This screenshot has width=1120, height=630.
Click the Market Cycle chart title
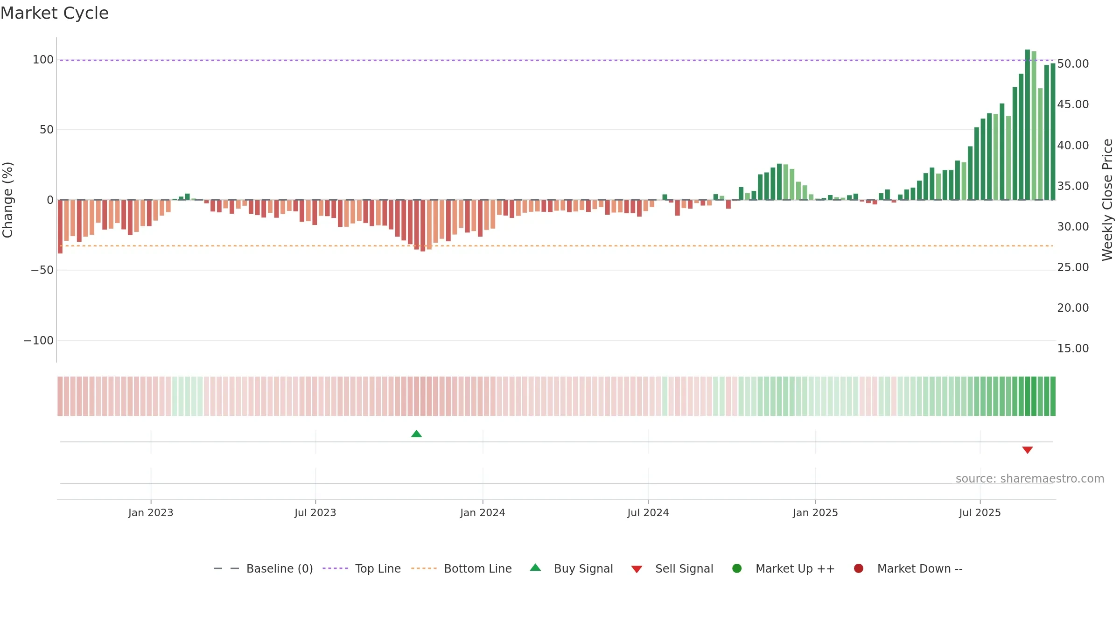(x=55, y=13)
